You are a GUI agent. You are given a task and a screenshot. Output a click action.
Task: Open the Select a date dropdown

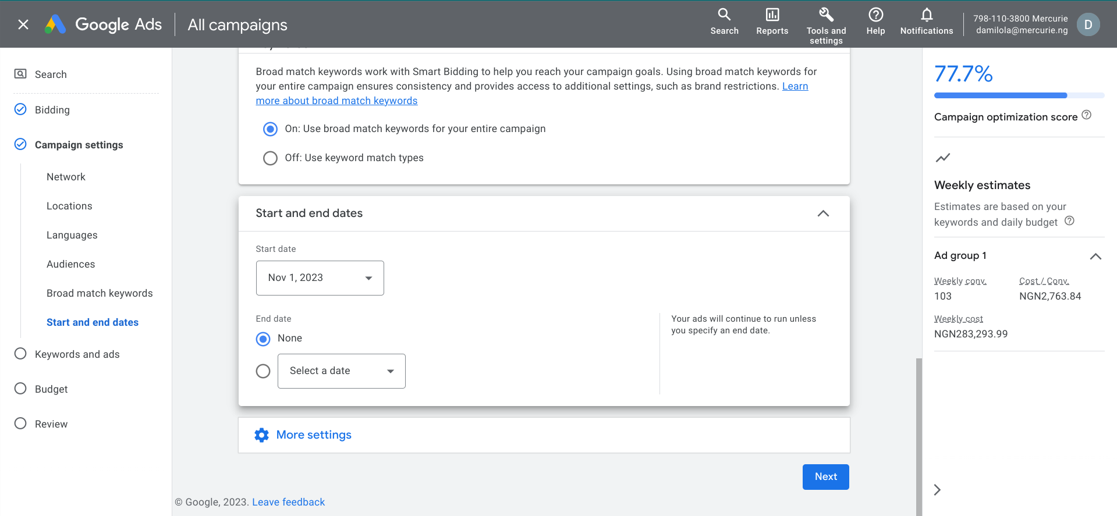(341, 371)
